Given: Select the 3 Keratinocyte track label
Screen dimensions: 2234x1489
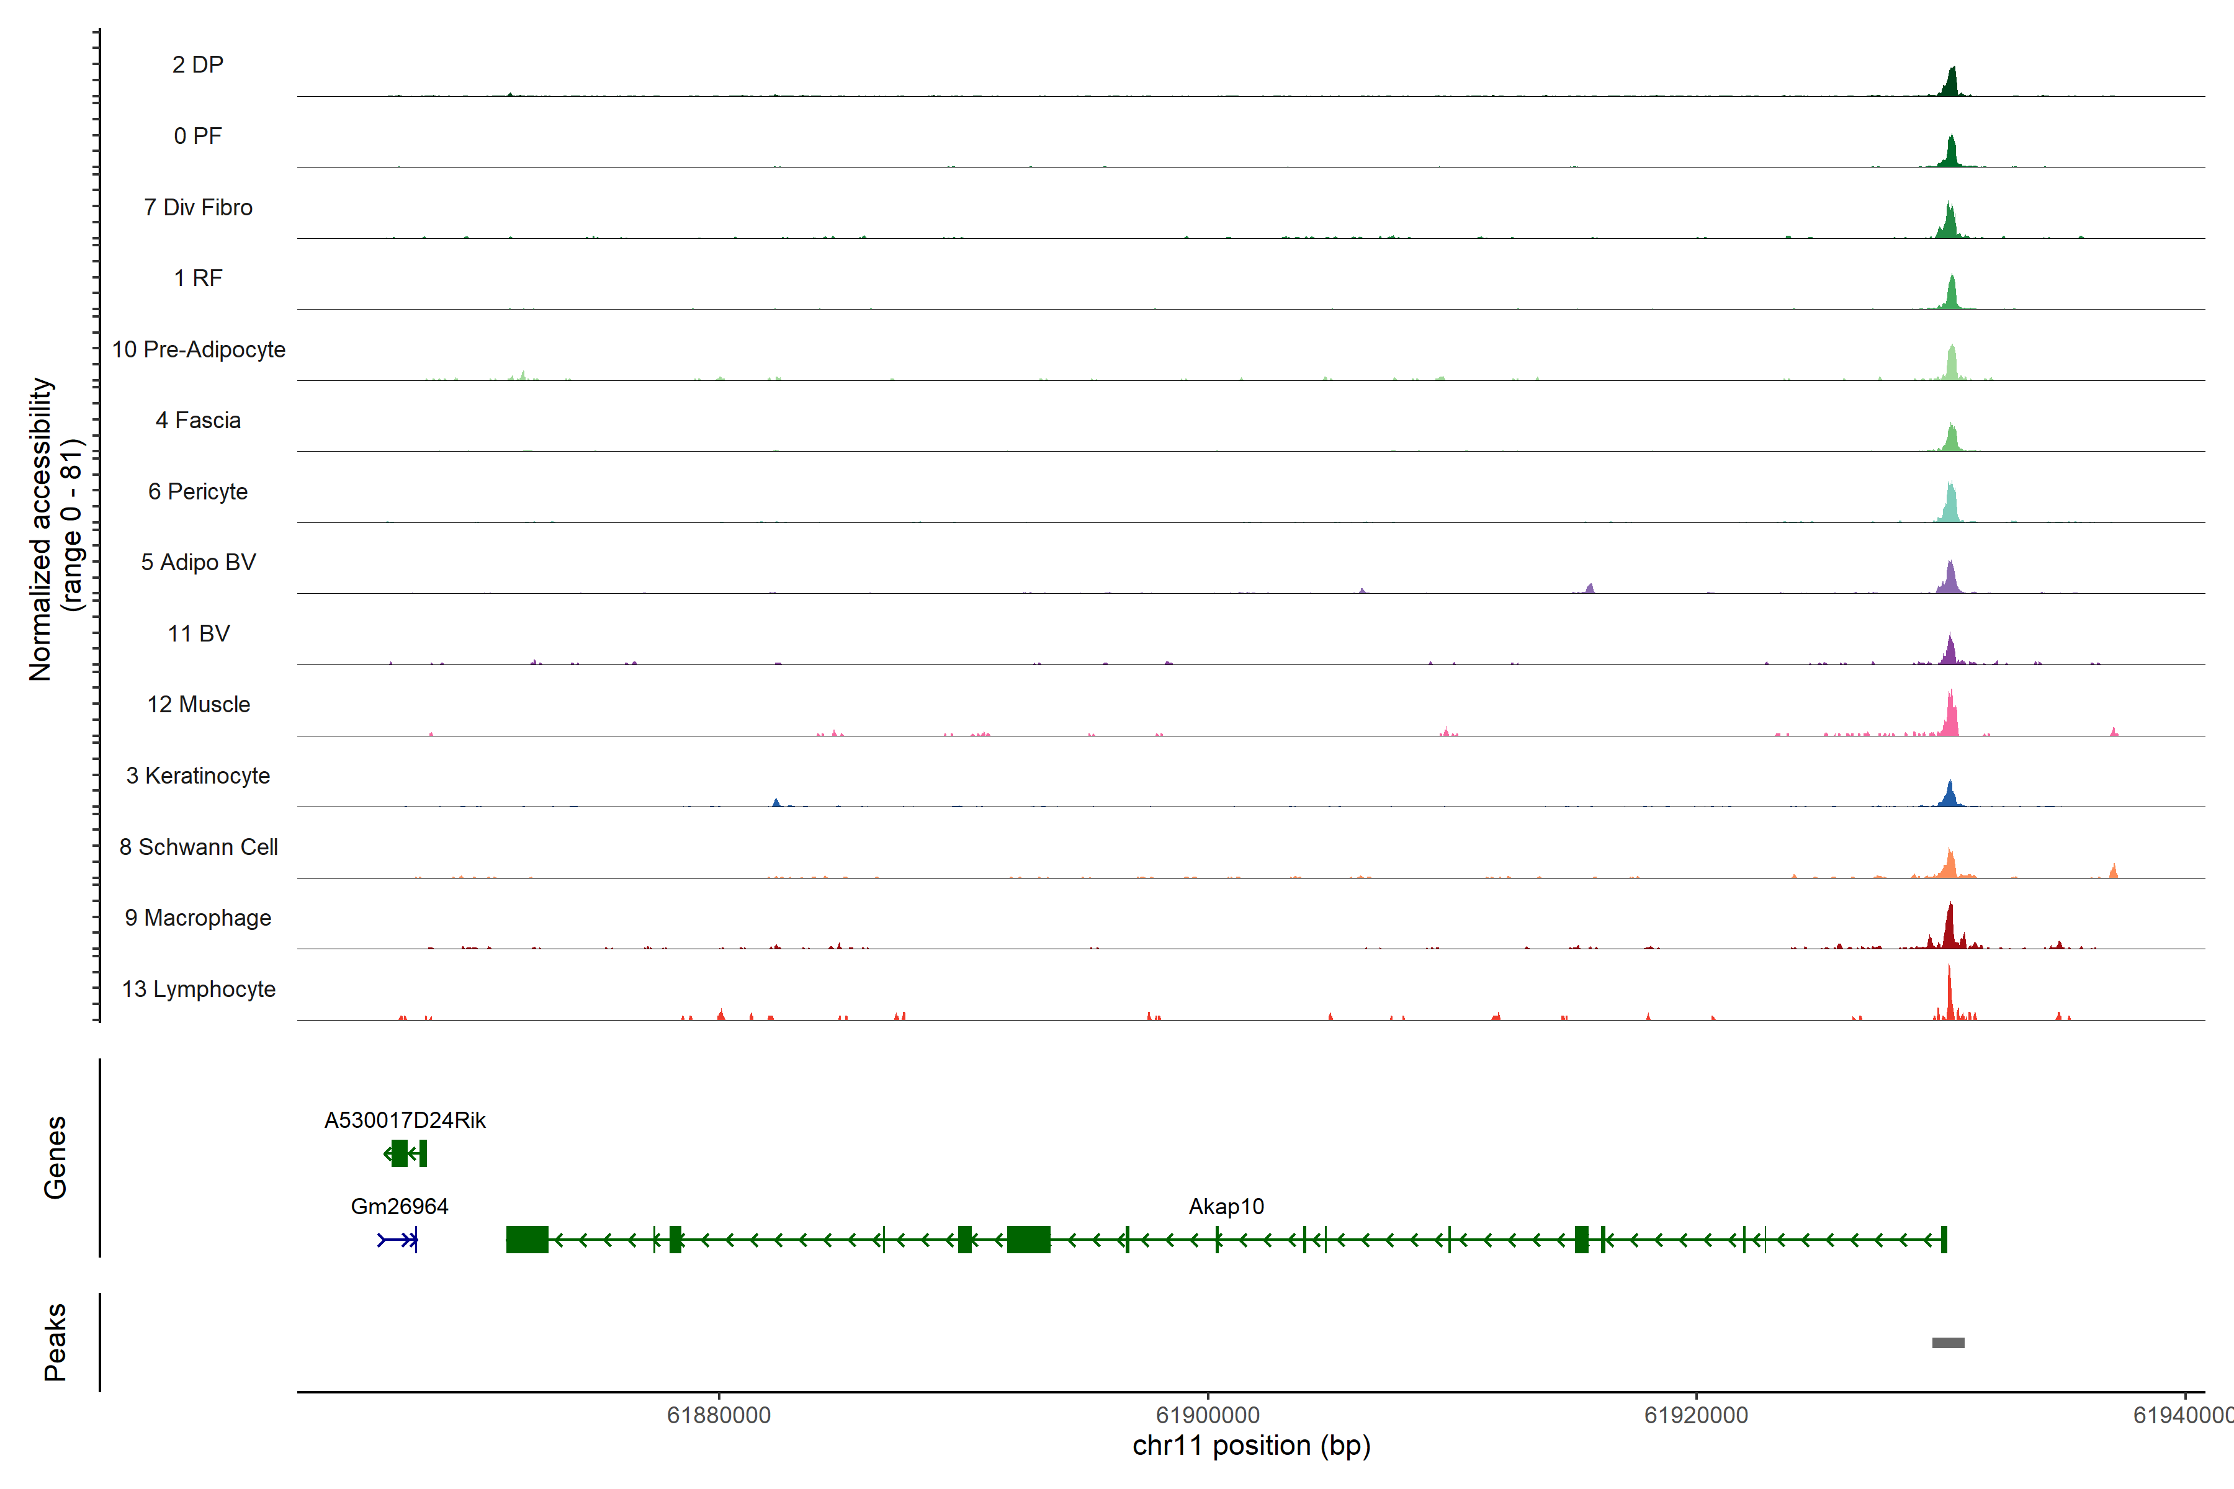Looking at the screenshot, I should (x=199, y=776).
